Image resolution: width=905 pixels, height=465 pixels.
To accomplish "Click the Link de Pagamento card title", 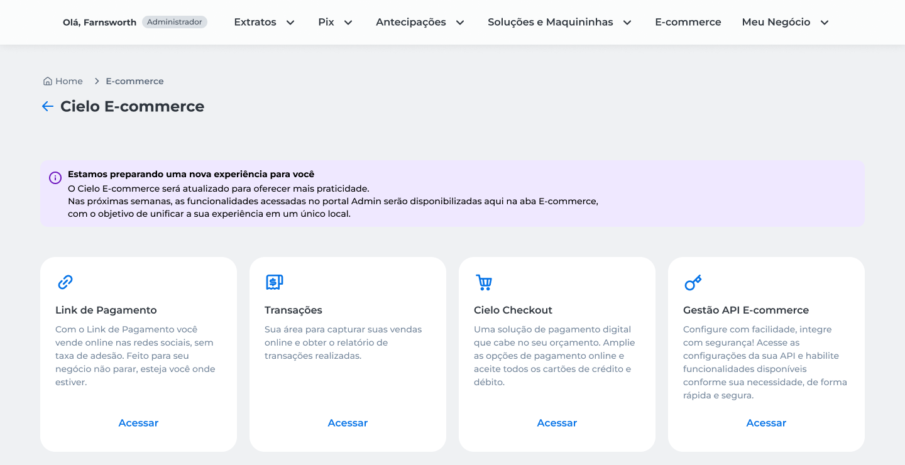I will tap(106, 310).
